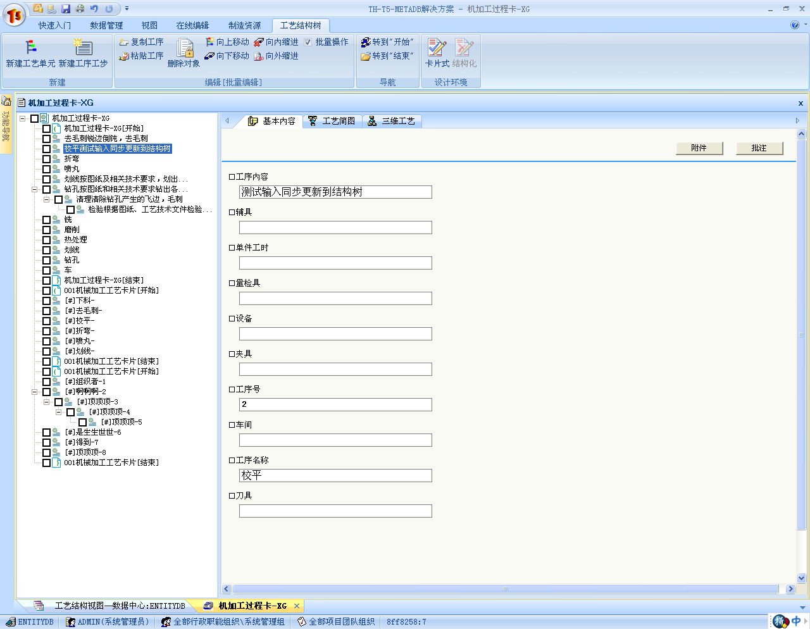Click the 工序号 input field
Screen dimensions: 810x629
point(335,405)
